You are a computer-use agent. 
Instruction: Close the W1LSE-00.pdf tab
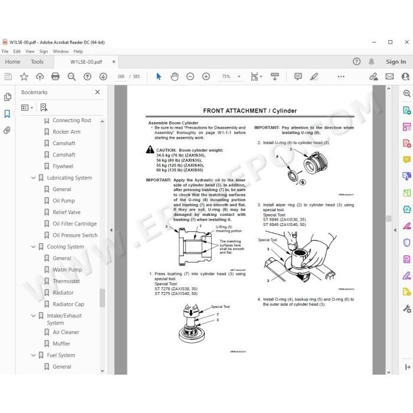[x=114, y=61]
